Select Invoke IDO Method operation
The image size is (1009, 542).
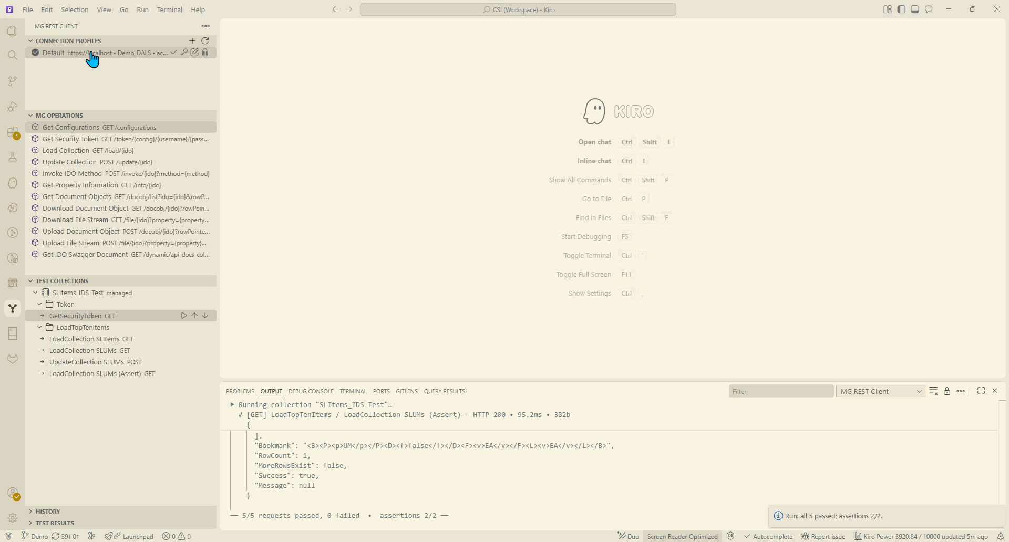tap(121, 173)
